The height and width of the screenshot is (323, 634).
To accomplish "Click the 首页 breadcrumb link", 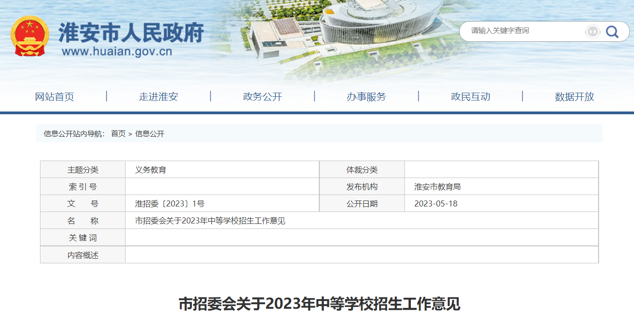I will (x=118, y=134).
